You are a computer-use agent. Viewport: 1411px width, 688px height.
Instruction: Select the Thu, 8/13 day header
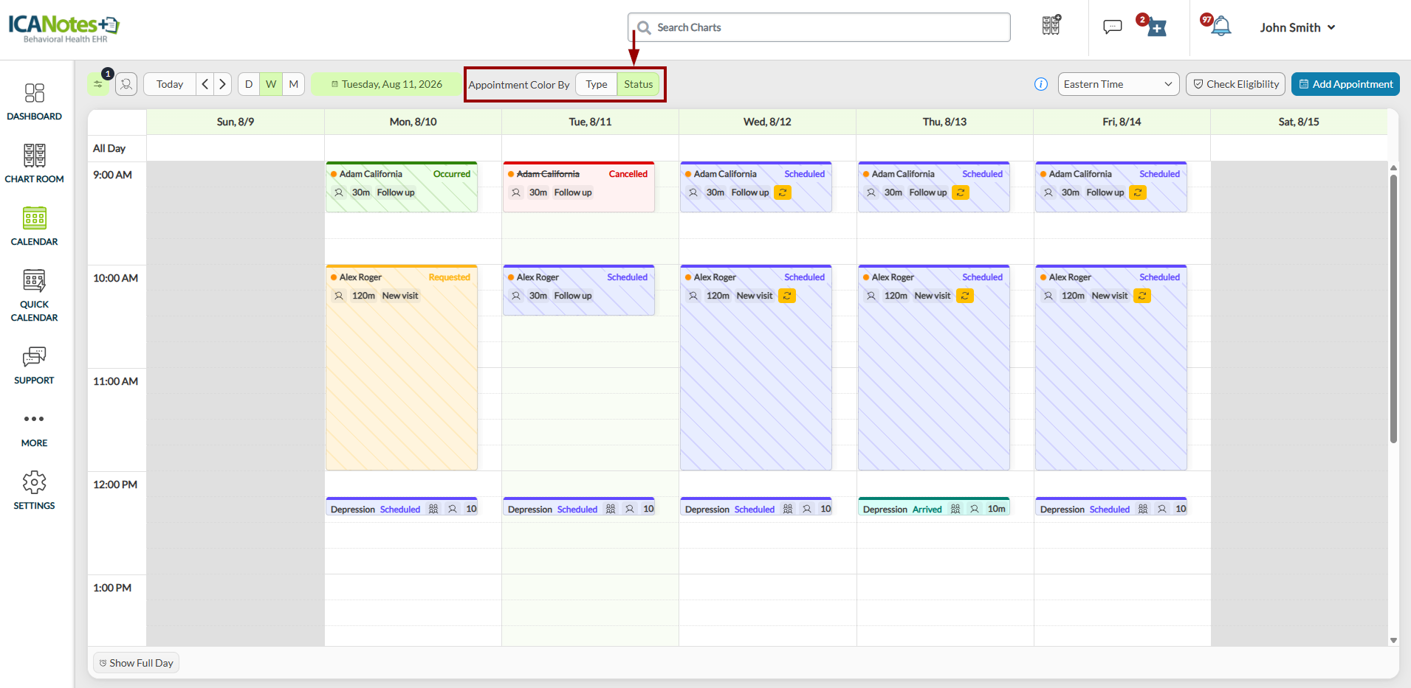coord(945,122)
